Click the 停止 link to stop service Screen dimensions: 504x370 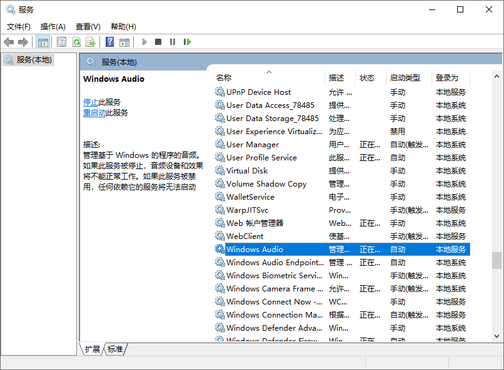(91, 102)
